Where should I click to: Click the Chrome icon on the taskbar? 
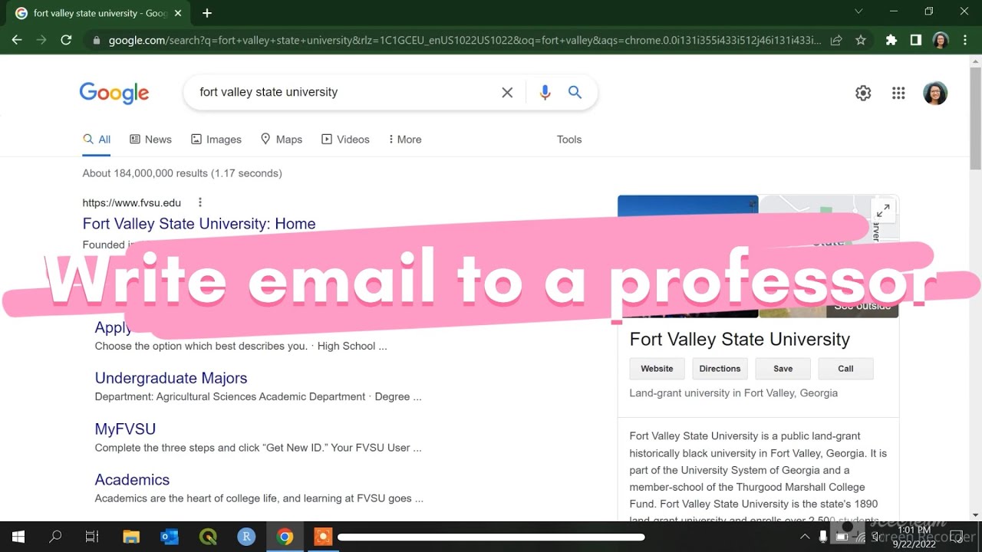[285, 537]
